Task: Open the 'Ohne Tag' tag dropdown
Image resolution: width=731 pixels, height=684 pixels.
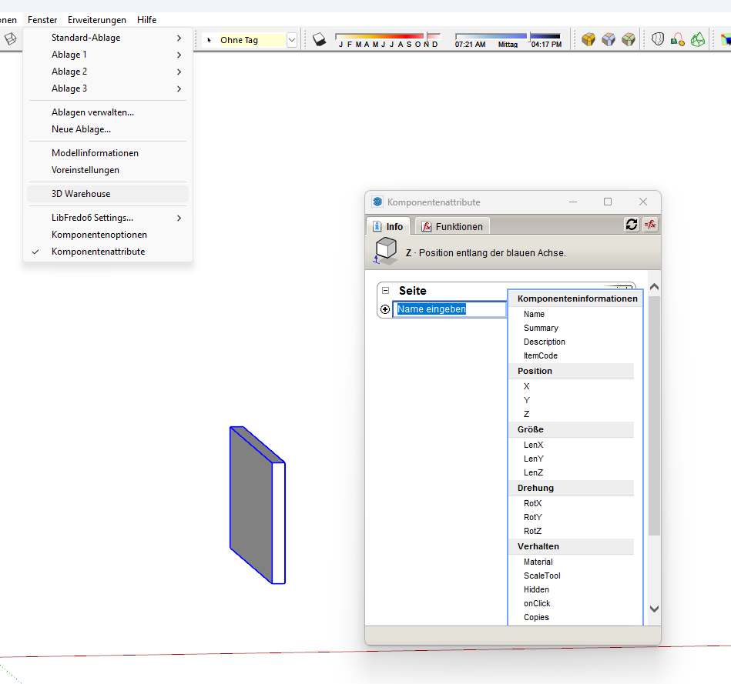Action: (x=292, y=40)
